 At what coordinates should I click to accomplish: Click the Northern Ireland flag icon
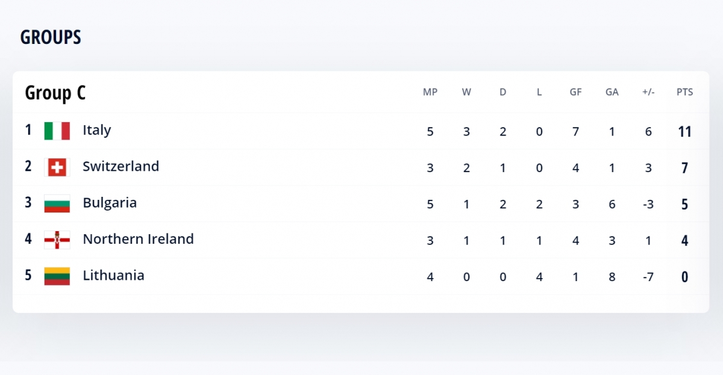coord(57,240)
